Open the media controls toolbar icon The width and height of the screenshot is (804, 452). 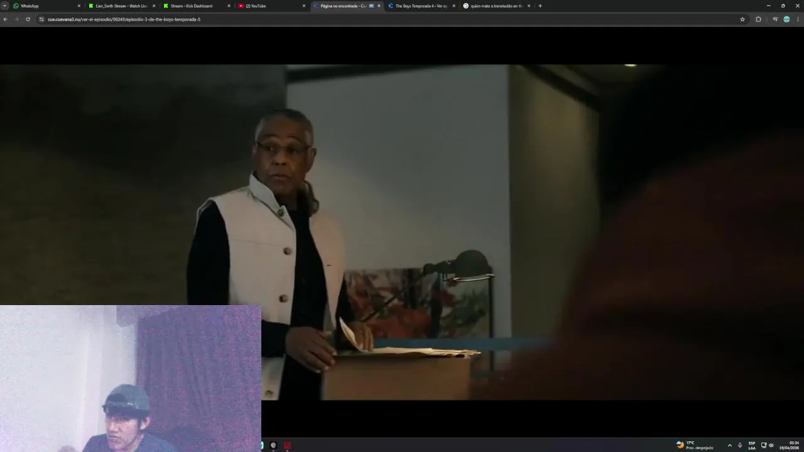point(775,19)
